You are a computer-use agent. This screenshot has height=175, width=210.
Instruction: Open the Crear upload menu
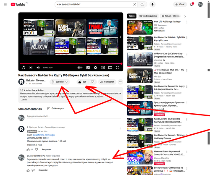pyautogui.click(x=180, y=4)
